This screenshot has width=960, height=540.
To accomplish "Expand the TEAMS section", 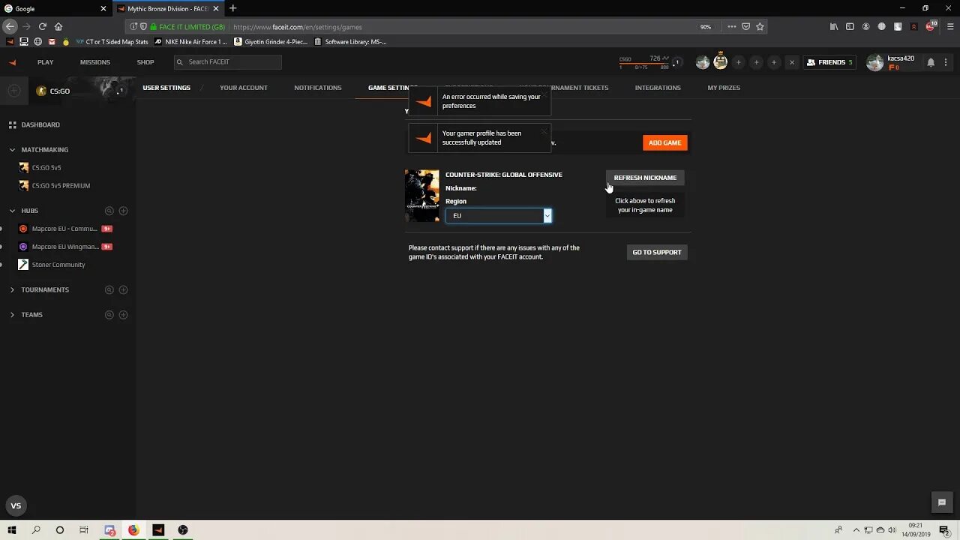I will (12, 315).
